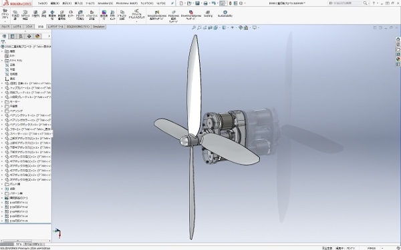Click the Print icon in the top toolbar
Screen dimensions: 401x250
tap(205, 3)
